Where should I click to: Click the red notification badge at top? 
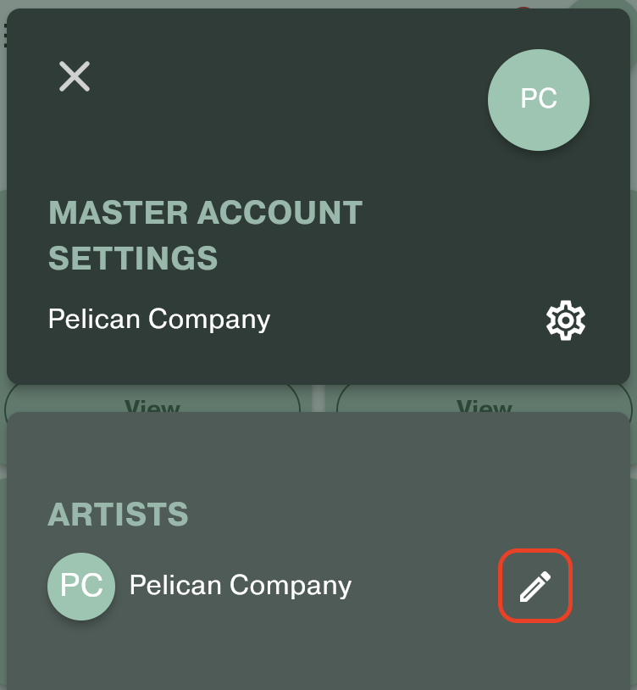pyautogui.click(x=523, y=8)
